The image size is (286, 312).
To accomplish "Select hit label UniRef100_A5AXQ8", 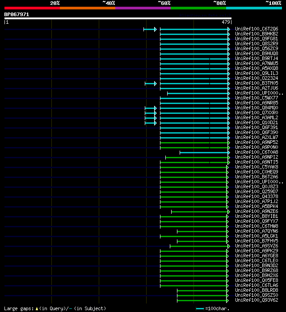I will coord(257,68).
